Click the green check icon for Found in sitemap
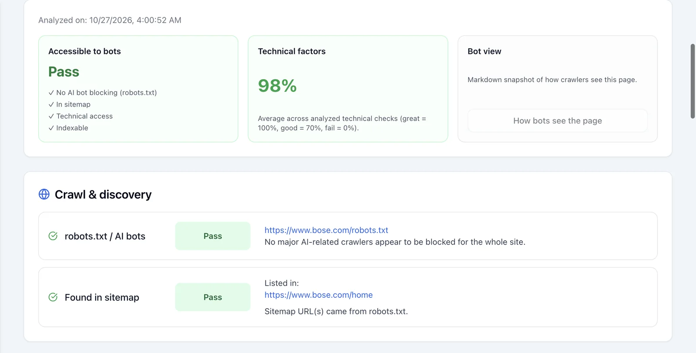The image size is (696, 353). (x=53, y=297)
